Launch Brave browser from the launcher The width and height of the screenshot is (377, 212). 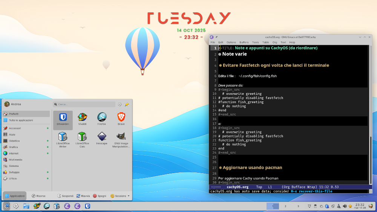tap(121, 119)
